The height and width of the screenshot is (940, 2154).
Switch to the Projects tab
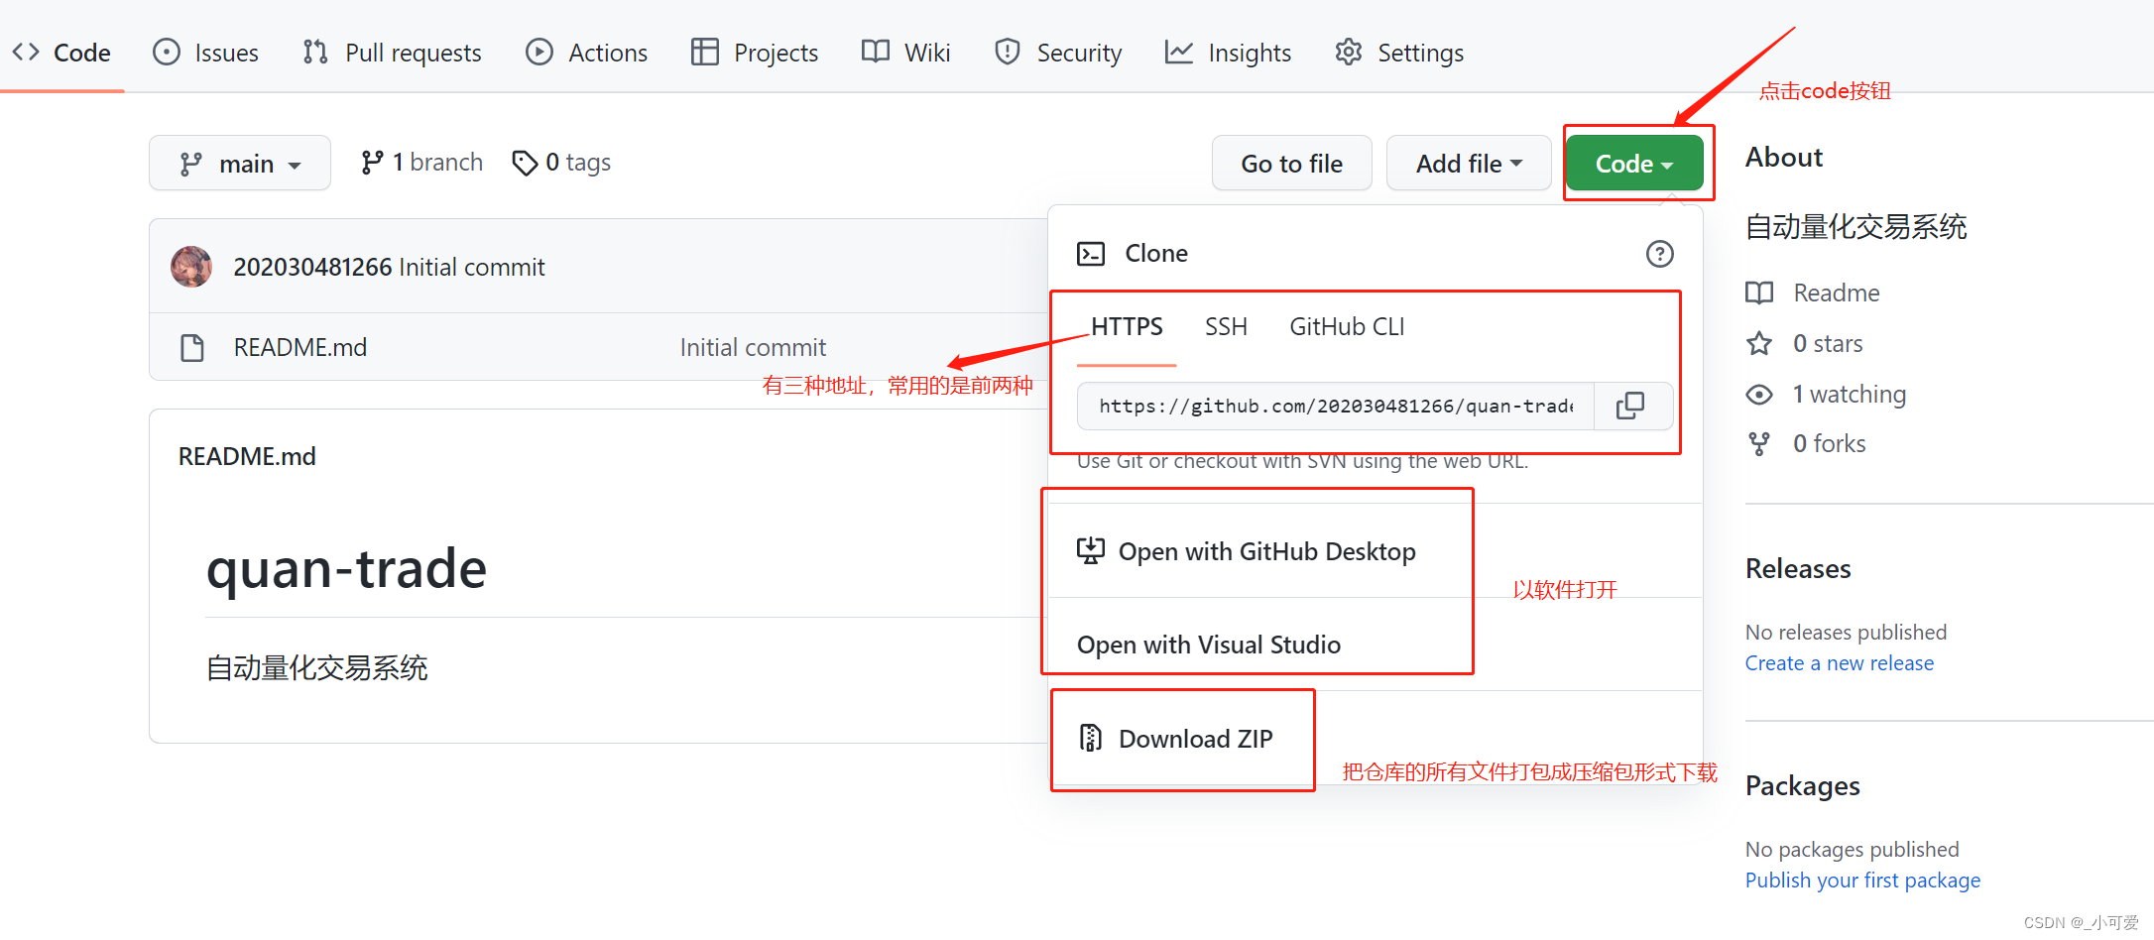(755, 53)
